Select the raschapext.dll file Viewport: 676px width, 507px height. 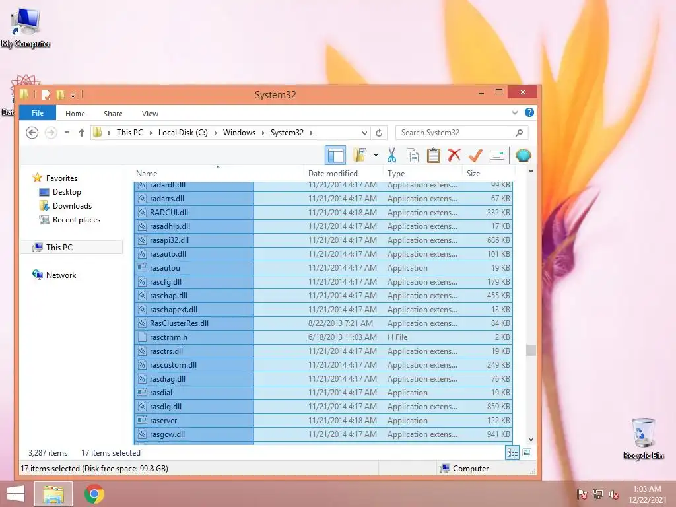(322, 310)
